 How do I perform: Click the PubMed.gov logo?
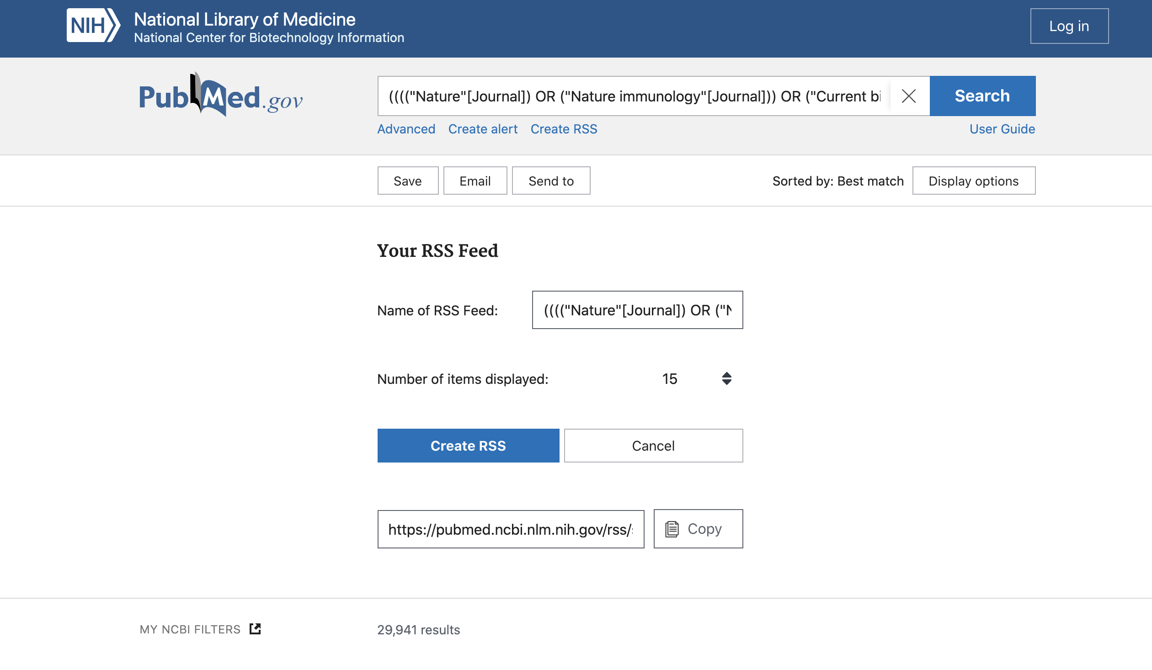221,96
